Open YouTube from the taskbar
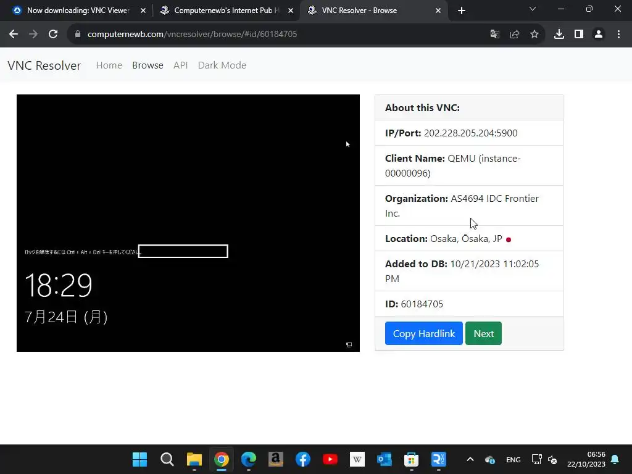Image resolution: width=632 pixels, height=474 pixels. coord(330,459)
